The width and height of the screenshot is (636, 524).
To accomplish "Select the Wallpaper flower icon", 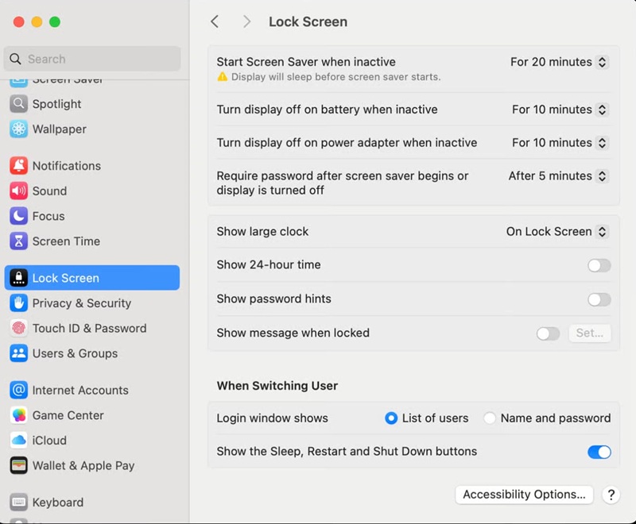I will tap(18, 129).
